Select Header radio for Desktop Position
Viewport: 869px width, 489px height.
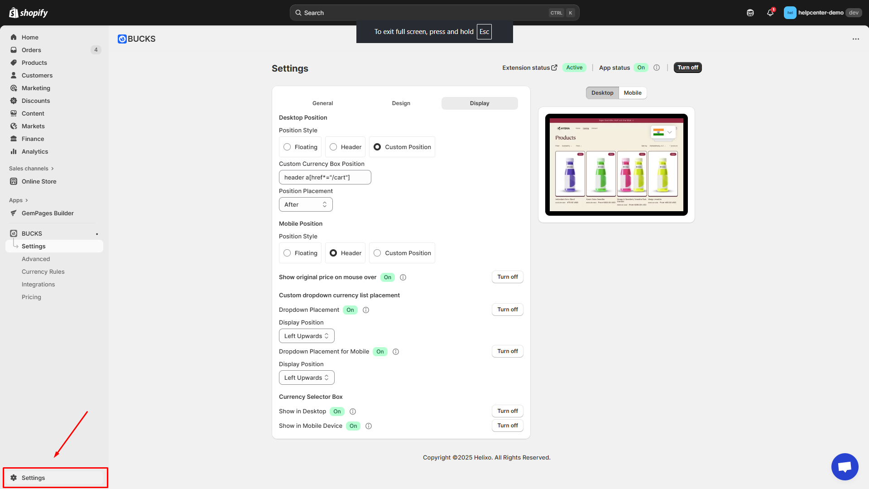point(333,147)
